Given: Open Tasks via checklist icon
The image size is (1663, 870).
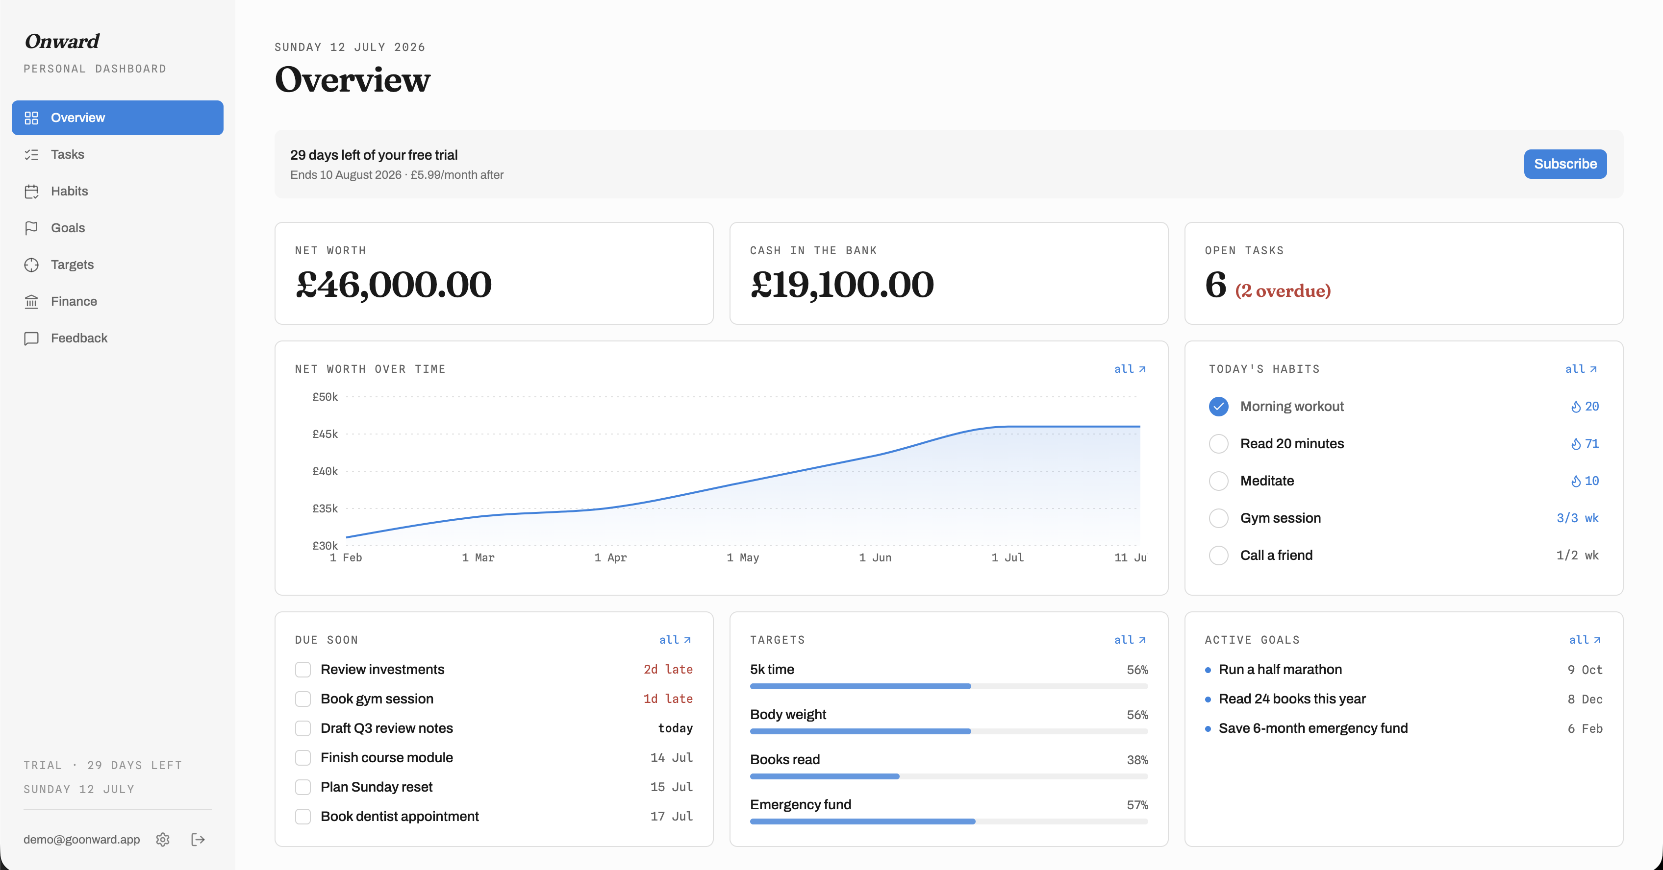Looking at the screenshot, I should [x=31, y=155].
